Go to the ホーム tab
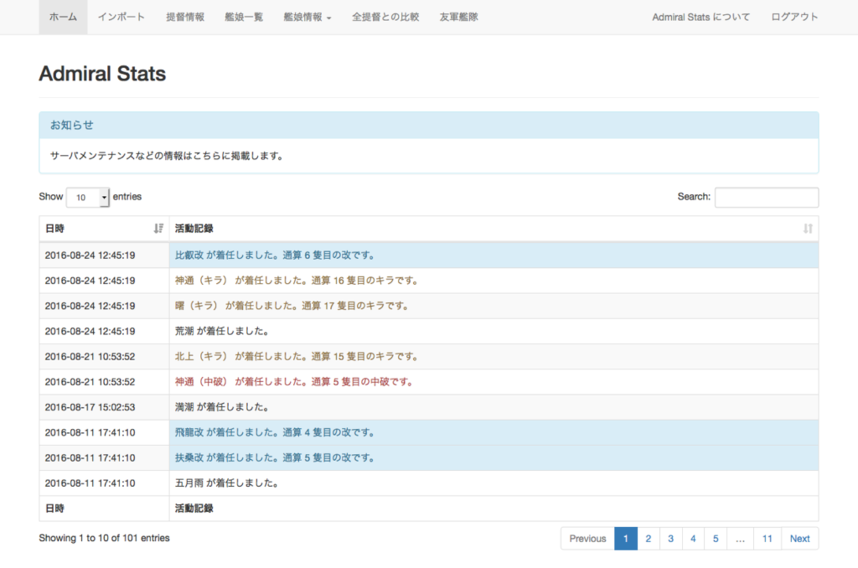This screenshot has height=568, width=858. coord(63,17)
